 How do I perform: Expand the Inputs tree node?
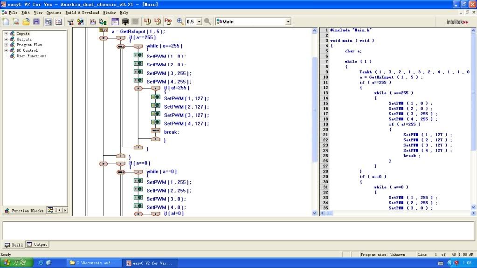6,34
